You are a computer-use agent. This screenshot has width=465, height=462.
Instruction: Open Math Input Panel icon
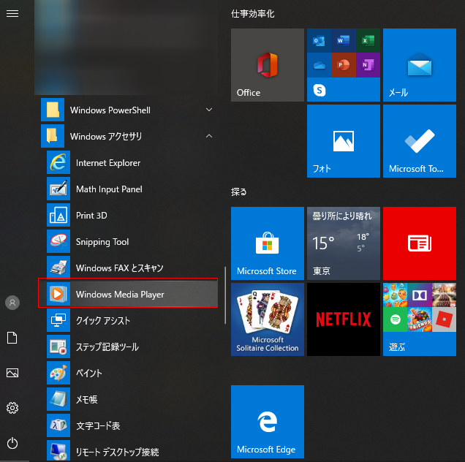pos(58,189)
